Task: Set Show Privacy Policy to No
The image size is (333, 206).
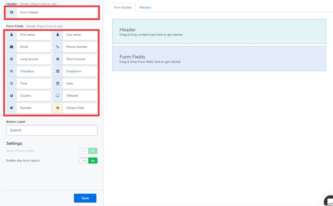Action: tap(93, 151)
